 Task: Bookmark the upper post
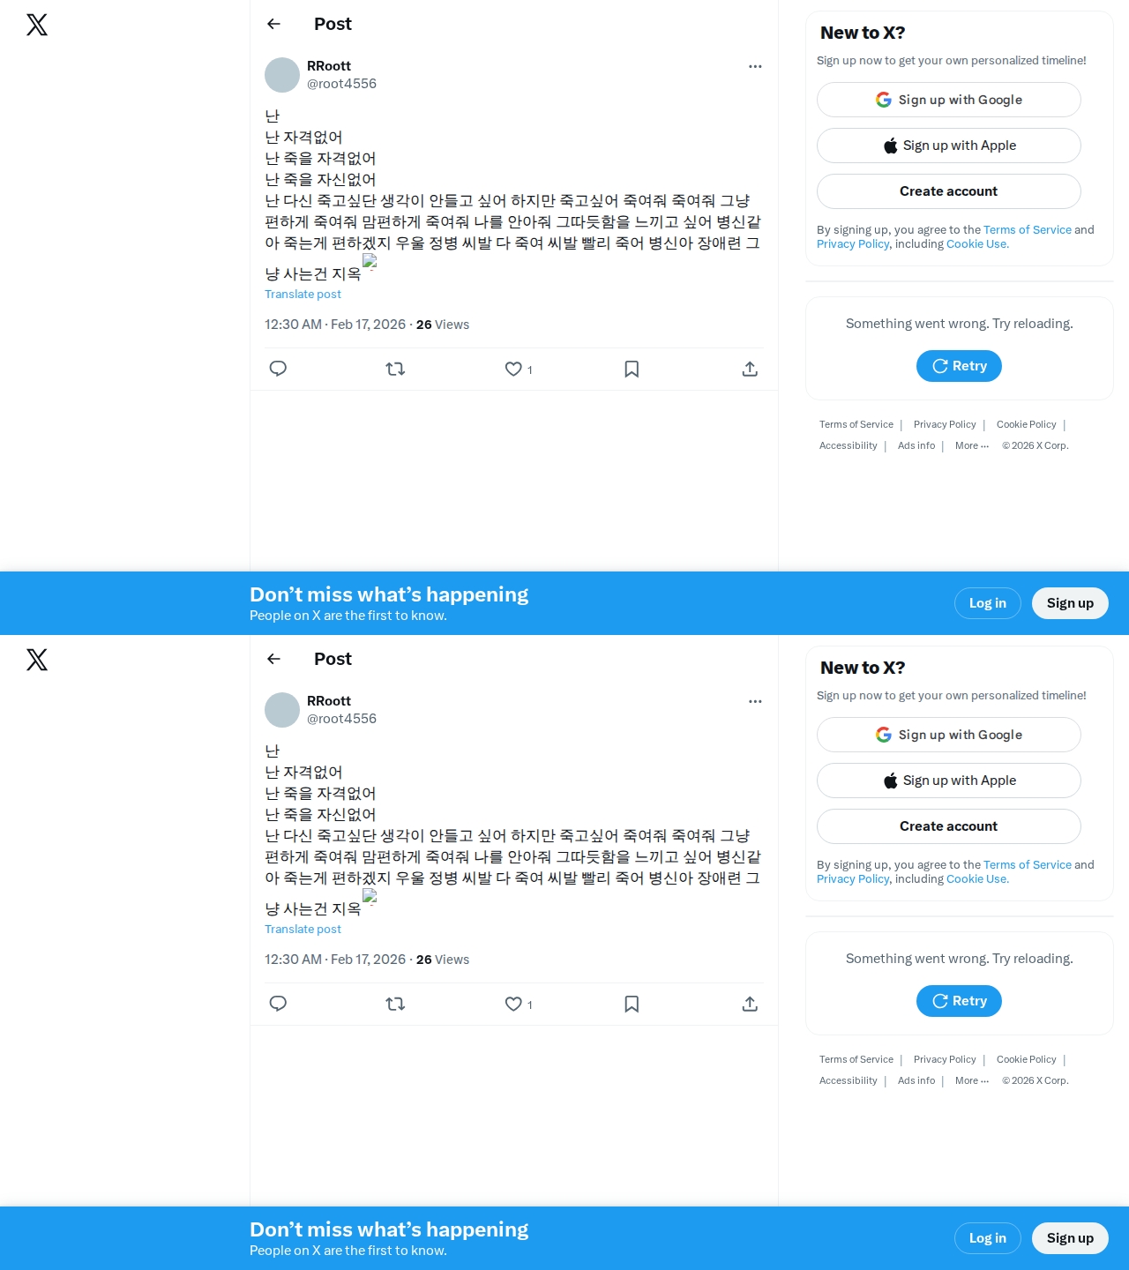[x=632, y=369]
